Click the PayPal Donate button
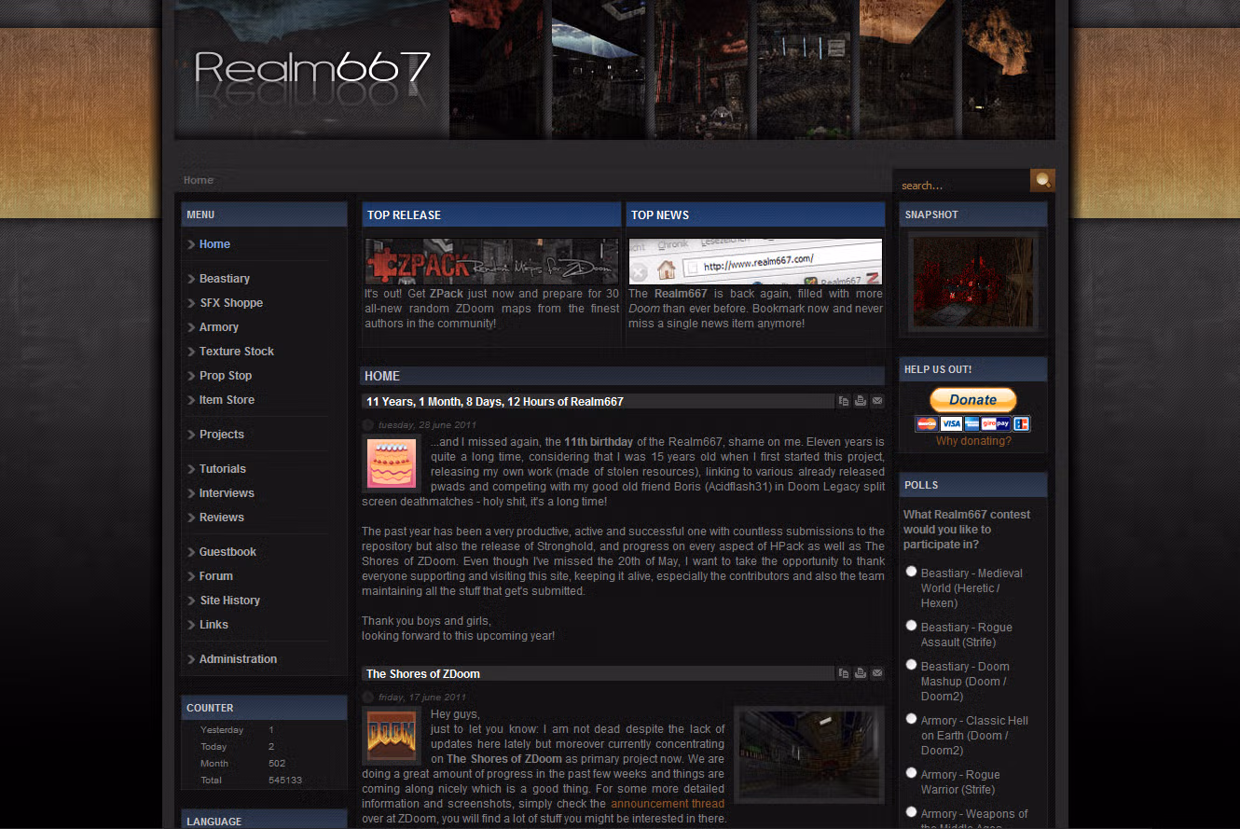Viewport: 1240px width, 829px height. coord(972,399)
